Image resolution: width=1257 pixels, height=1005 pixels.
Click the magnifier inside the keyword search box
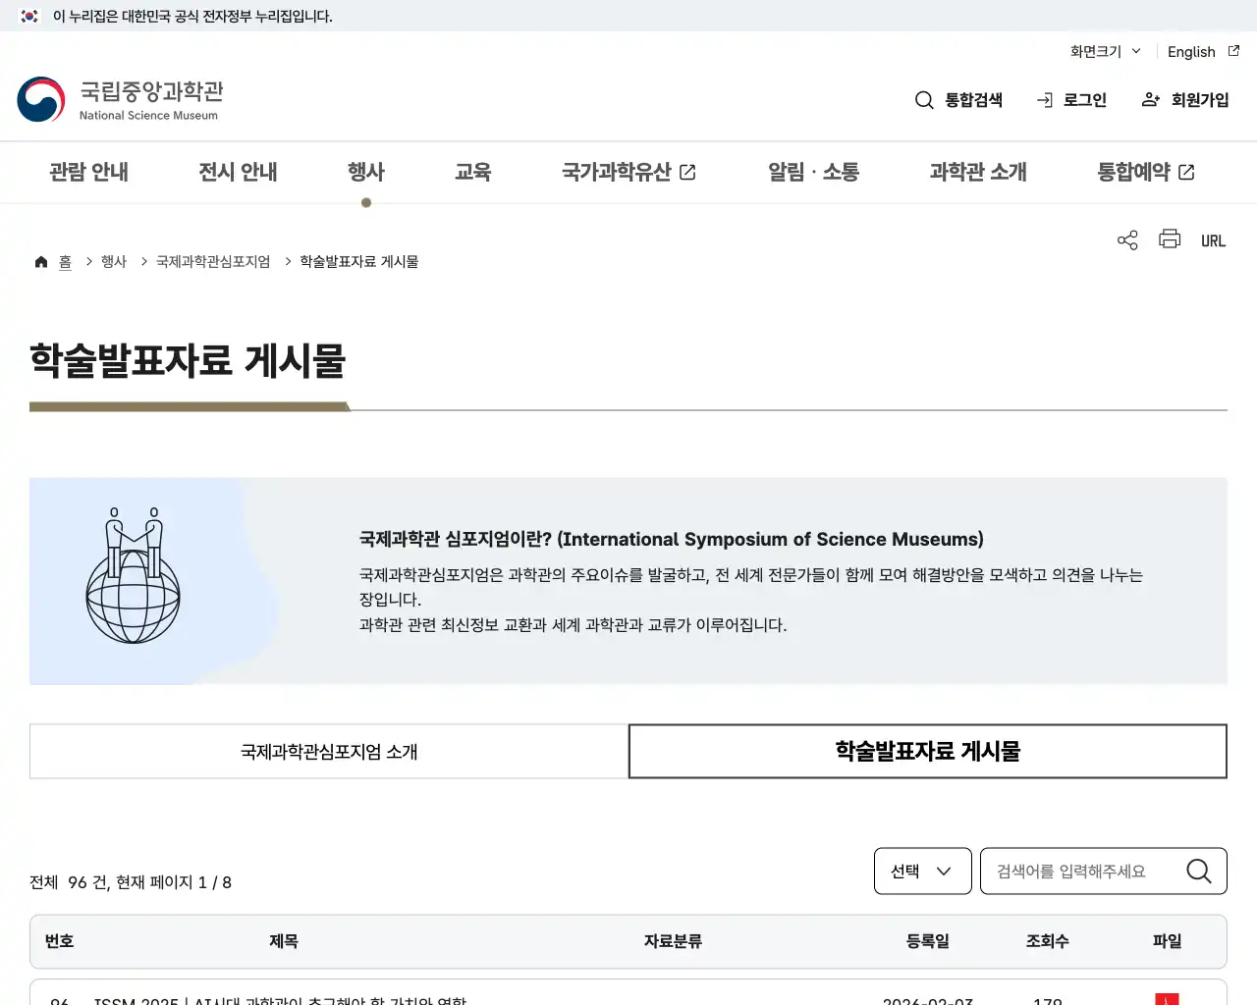[x=1197, y=871]
